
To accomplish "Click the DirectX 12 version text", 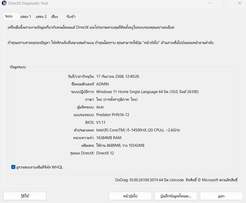I will pos(105,153).
